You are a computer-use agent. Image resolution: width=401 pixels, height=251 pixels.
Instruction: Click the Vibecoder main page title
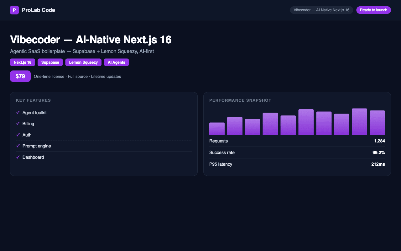pos(91,40)
